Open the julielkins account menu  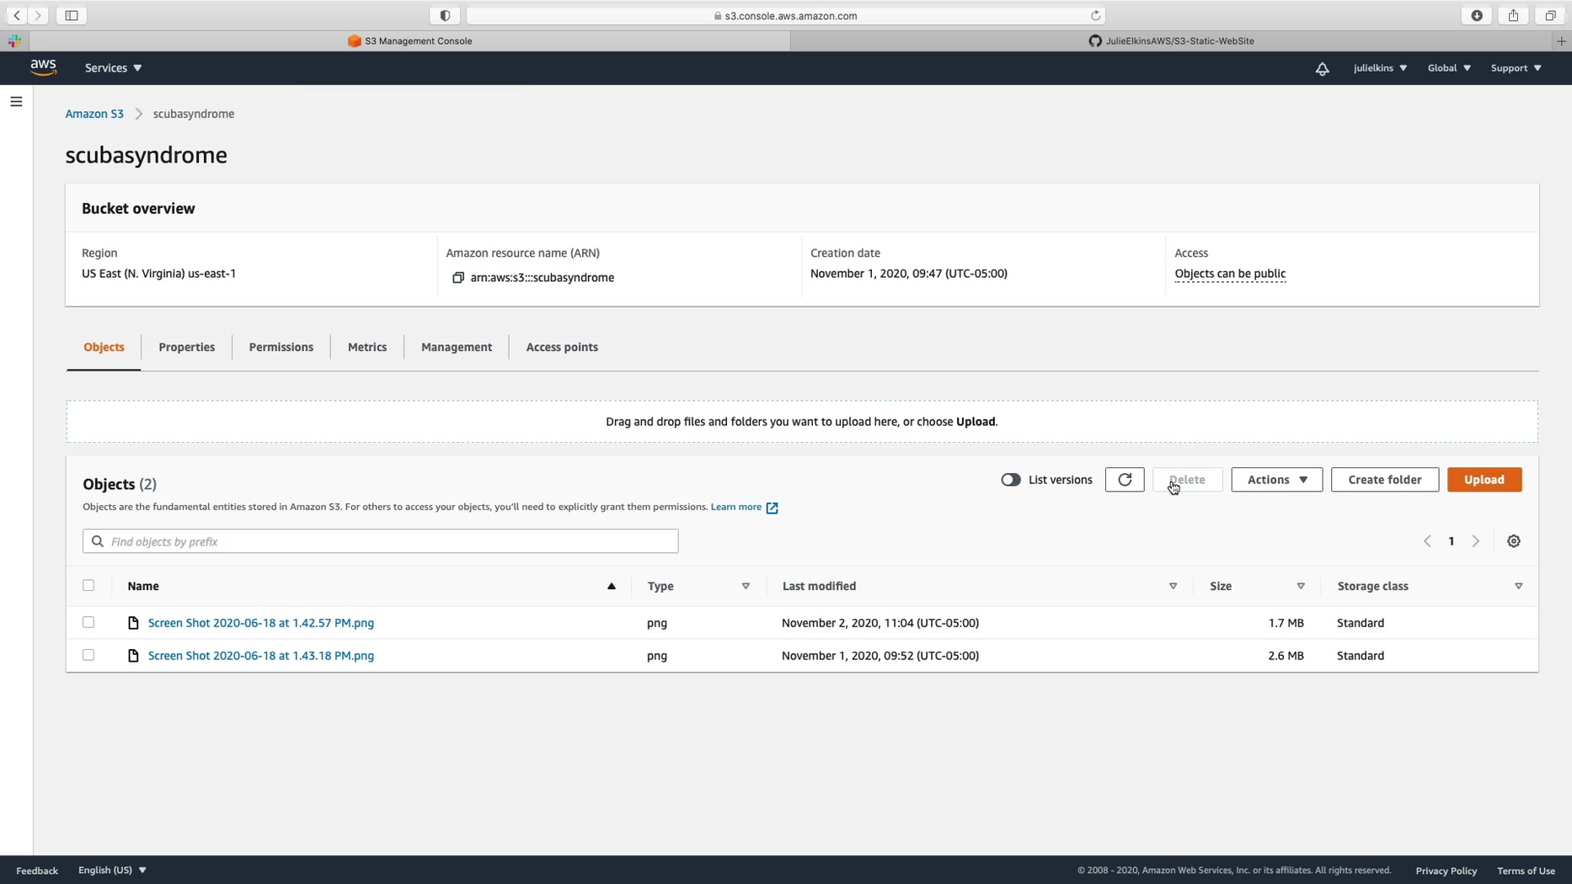coord(1380,68)
